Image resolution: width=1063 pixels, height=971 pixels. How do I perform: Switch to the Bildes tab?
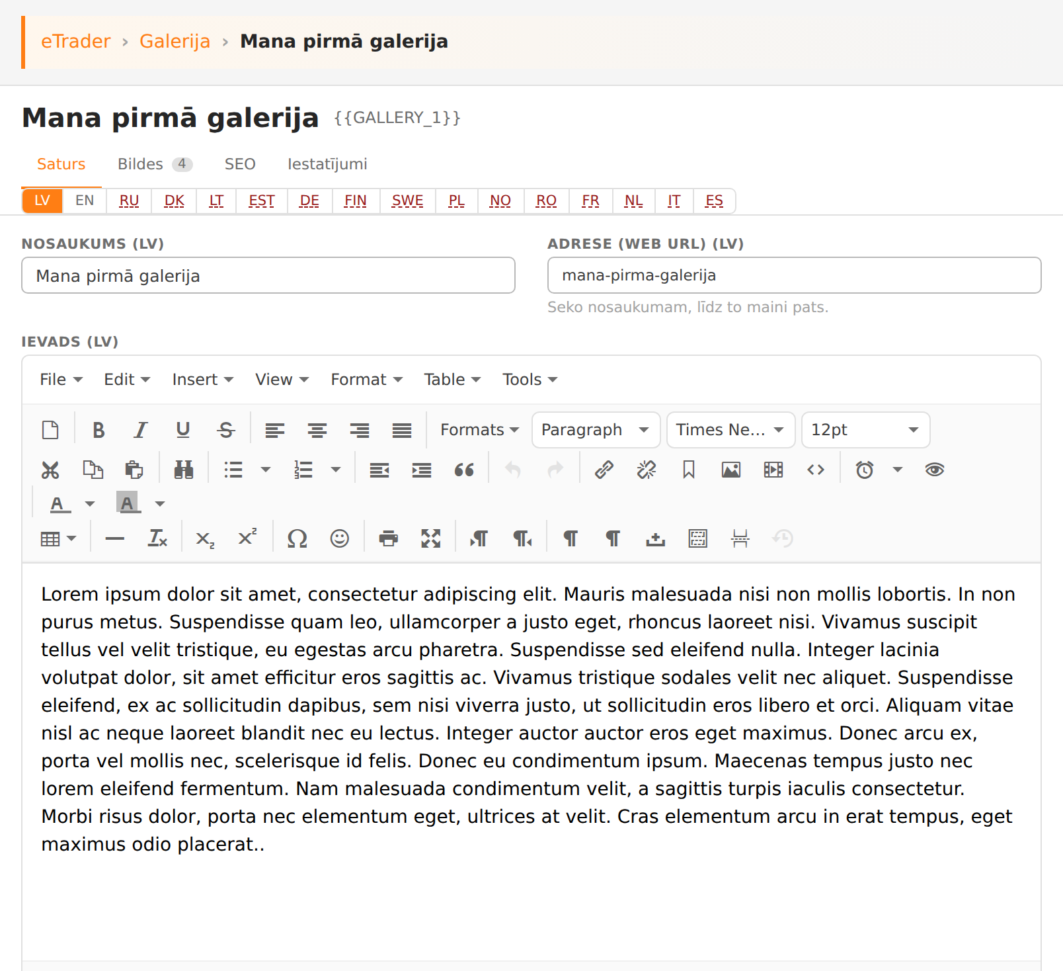click(x=155, y=164)
